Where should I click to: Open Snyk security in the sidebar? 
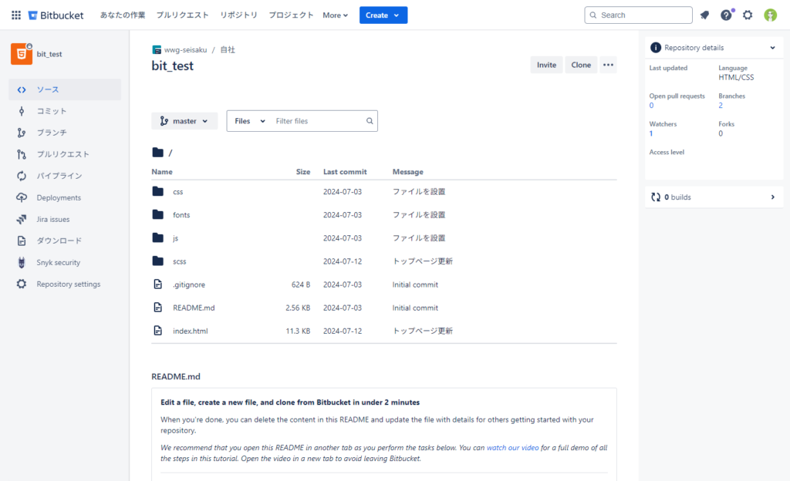pyautogui.click(x=58, y=263)
